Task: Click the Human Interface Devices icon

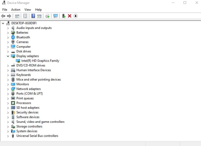Action: point(13,70)
